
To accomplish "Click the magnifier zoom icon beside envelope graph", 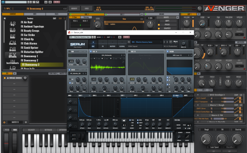I will tap(118, 109).
